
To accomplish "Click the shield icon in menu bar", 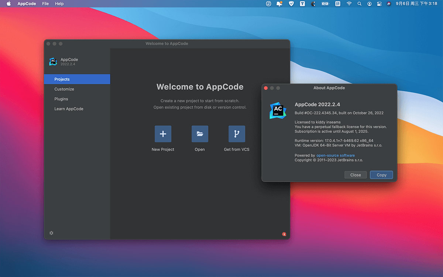I will tap(291, 4).
